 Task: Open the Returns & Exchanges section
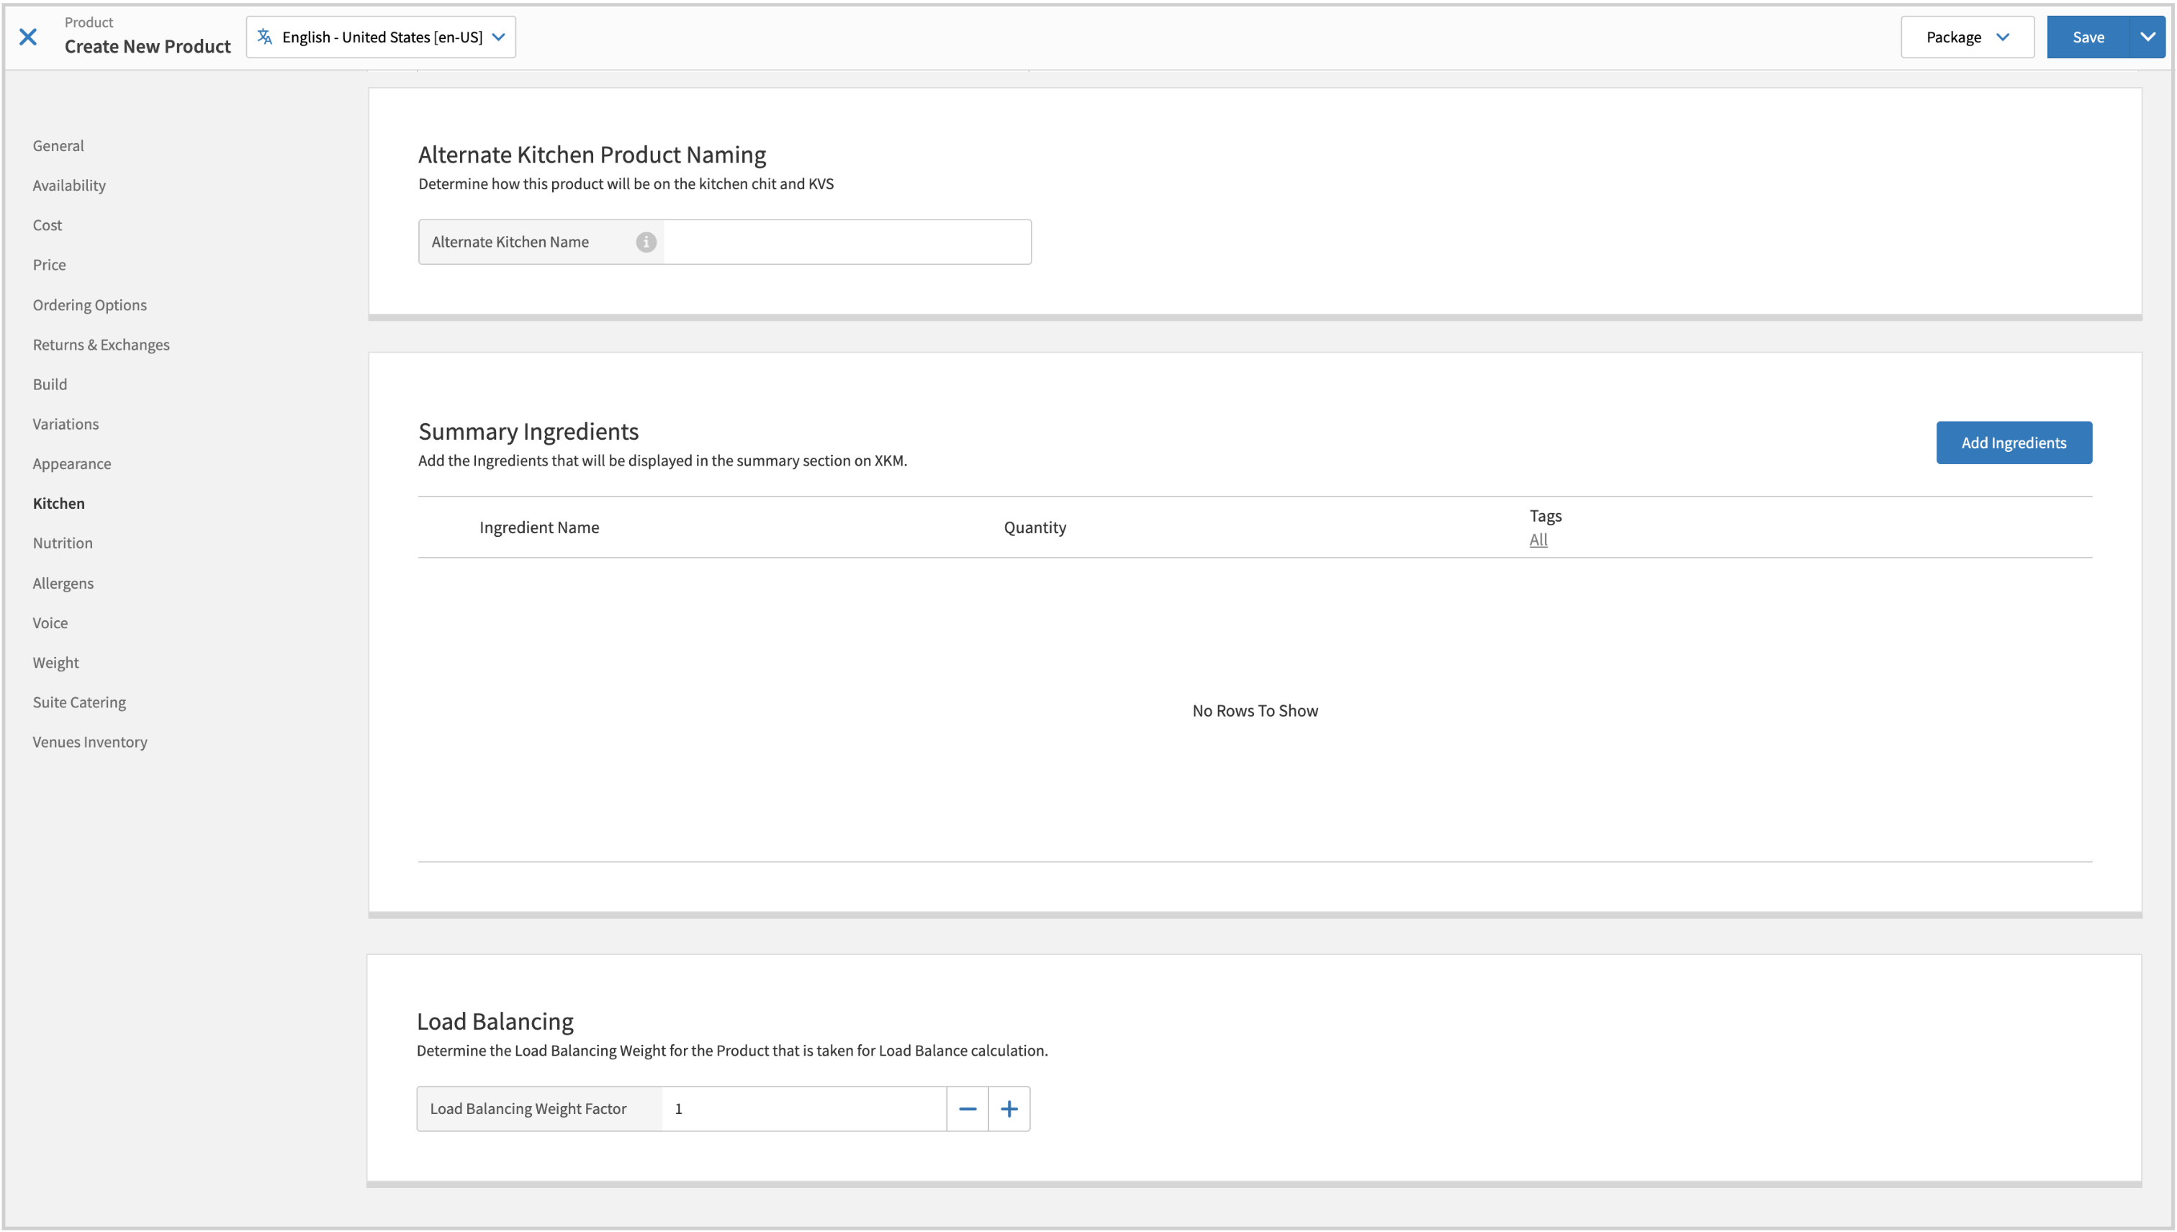[x=101, y=345]
